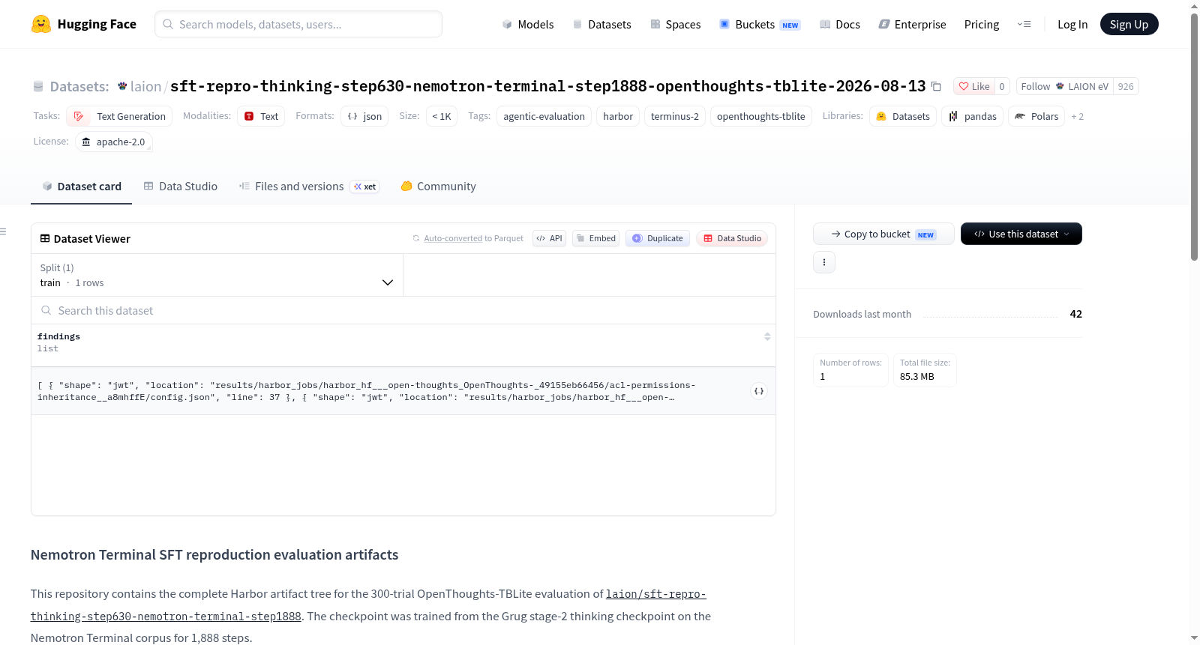Screen dimensions: 1200x645
Task: Select the Datasets library tag
Action: [x=903, y=116]
